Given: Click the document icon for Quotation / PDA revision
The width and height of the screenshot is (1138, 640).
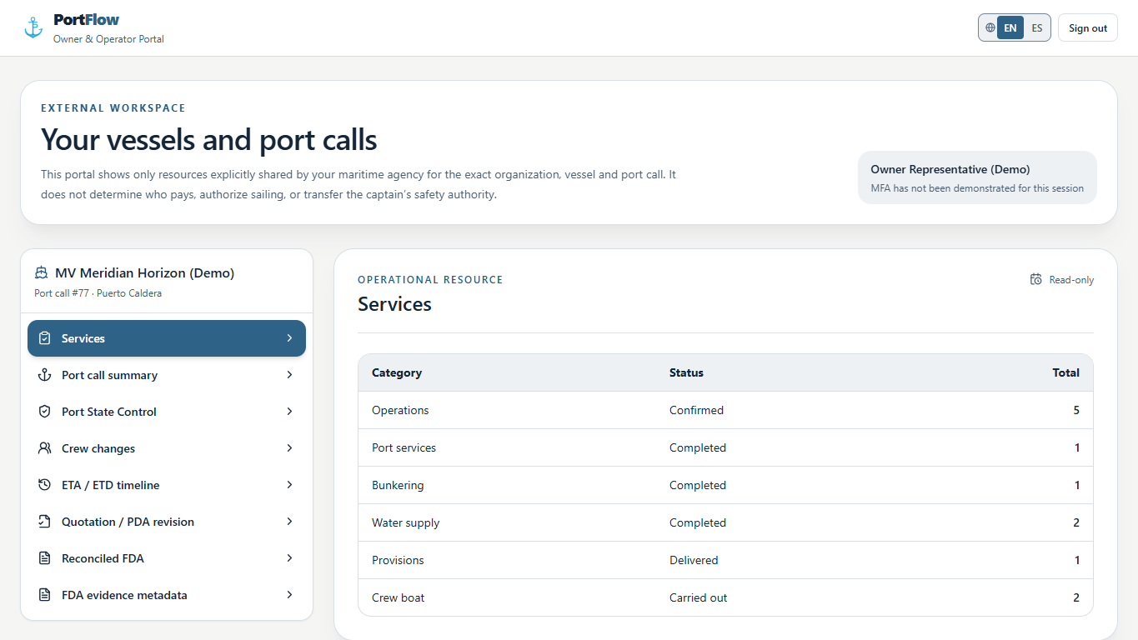Looking at the screenshot, I should tap(45, 522).
